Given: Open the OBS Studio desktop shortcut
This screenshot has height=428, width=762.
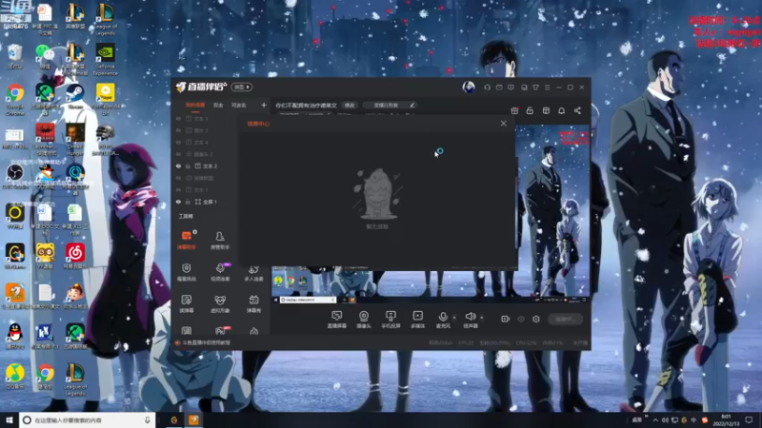Looking at the screenshot, I should 15,176.
